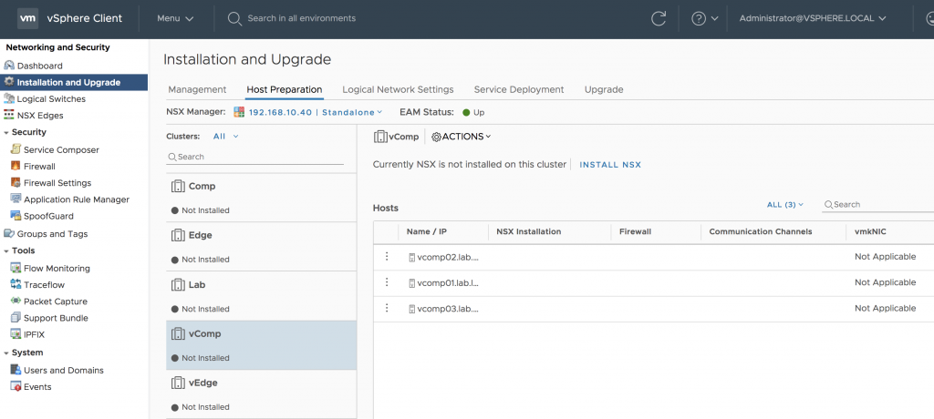Switch to the Management tab
The width and height of the screenshot is (934, 419).
point(197,90)
